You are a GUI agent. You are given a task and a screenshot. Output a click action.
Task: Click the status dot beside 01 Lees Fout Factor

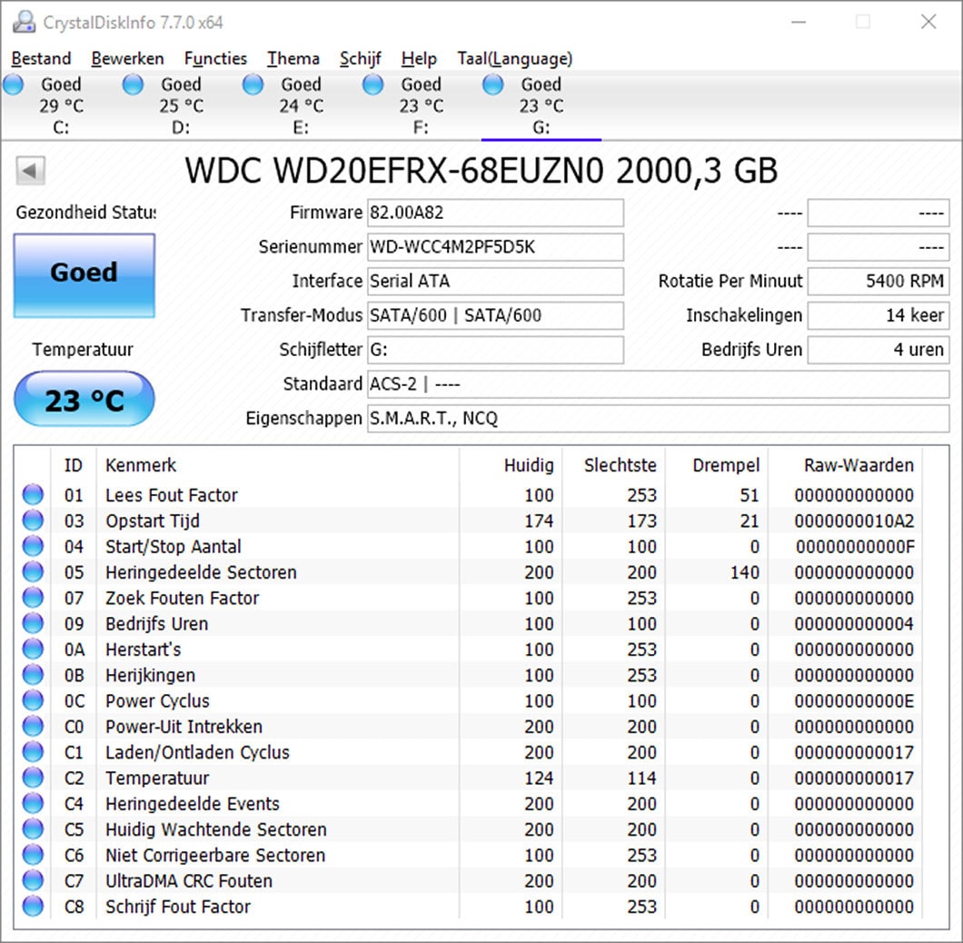(x=33, y=494)
